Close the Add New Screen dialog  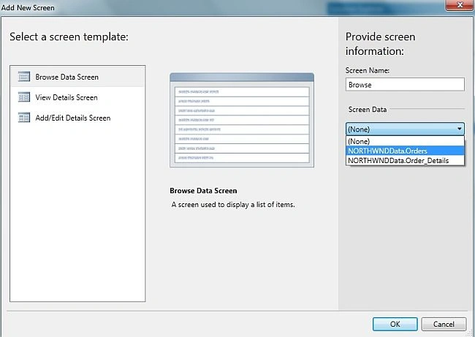[x=459, y=5]
